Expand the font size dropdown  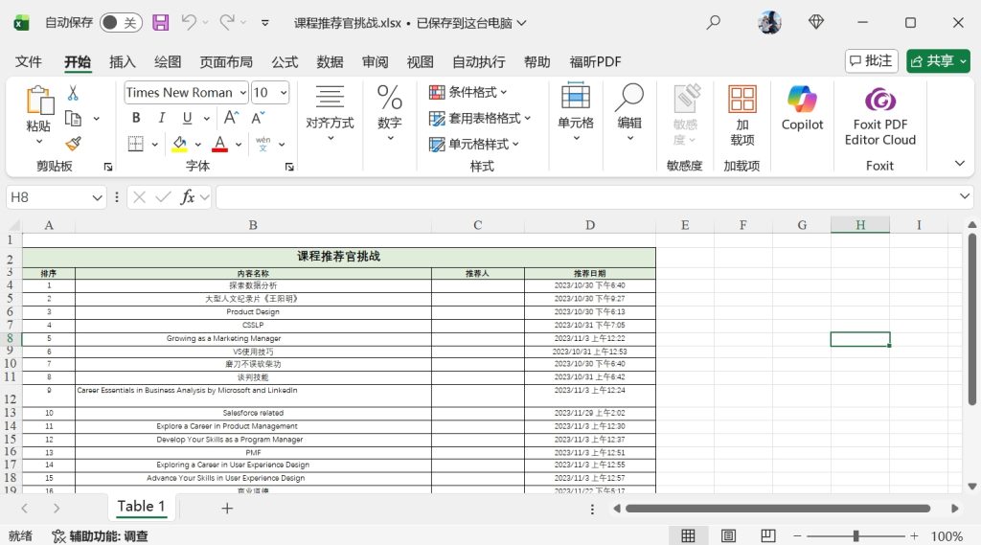click(283, 93)
